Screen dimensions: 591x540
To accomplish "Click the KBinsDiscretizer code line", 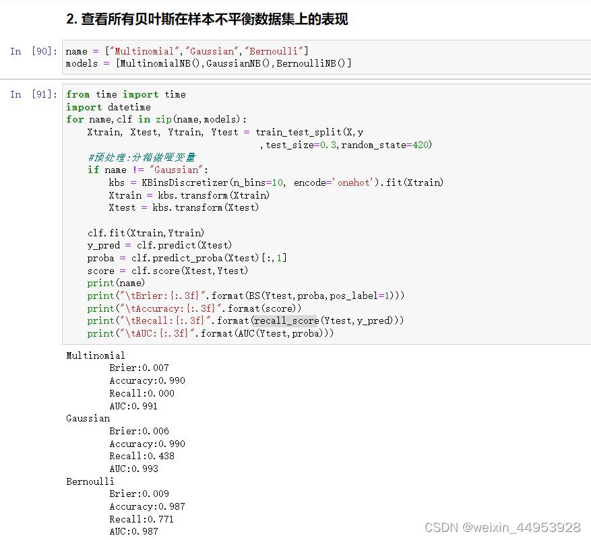I will (x=276, y=182).
